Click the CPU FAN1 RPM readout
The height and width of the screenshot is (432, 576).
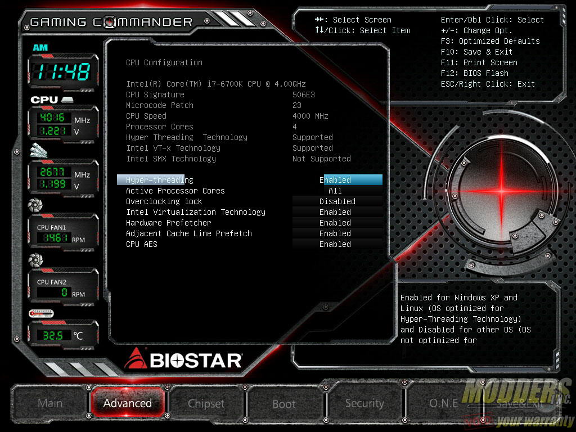pos(53,238)
